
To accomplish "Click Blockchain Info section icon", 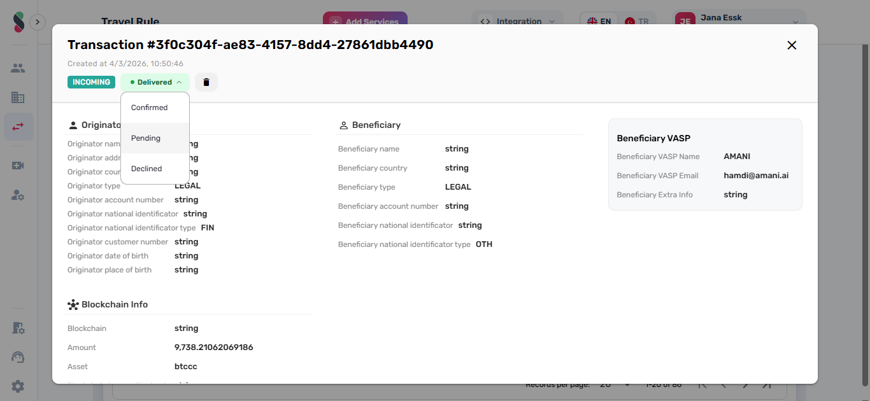I will (x=73, y=305).
